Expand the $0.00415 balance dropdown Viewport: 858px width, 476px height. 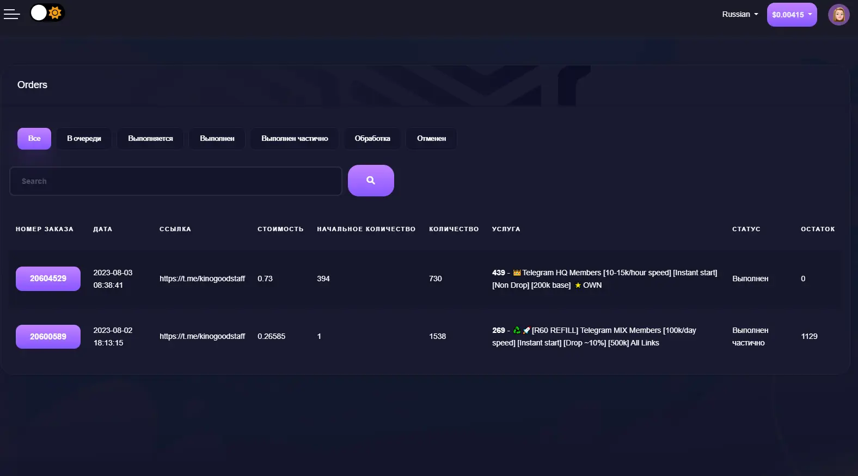click(x=792, y=15)
